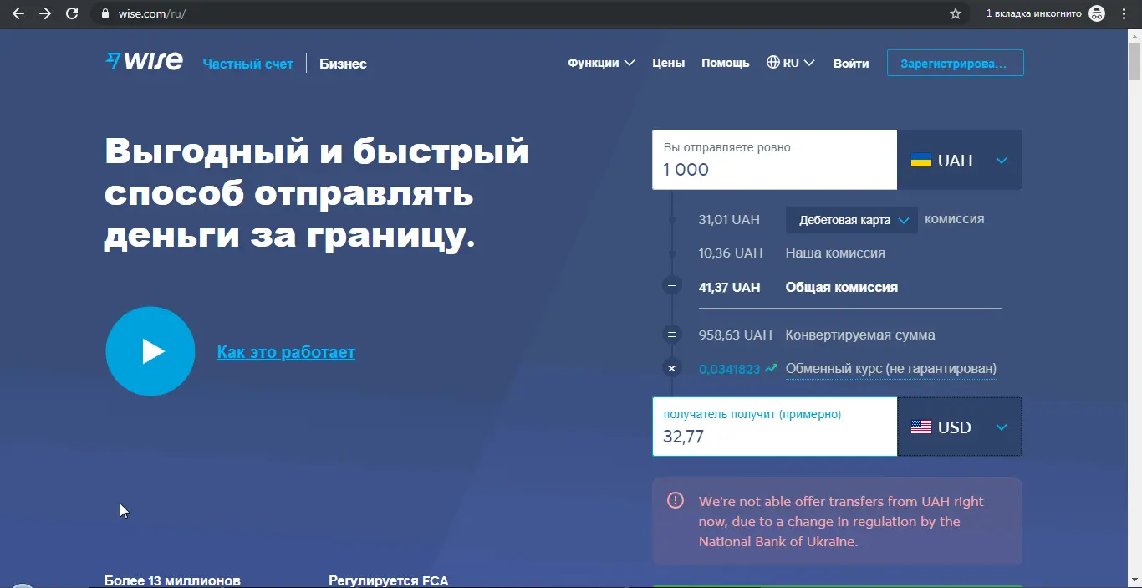
Task: Click the padlock site info icon
Action: click(x=105, y=13)
